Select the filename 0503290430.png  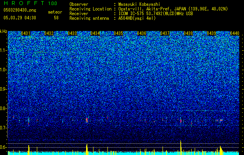[x=20, y=10]
